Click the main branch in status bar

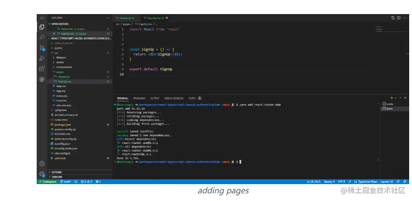(66, 182)
